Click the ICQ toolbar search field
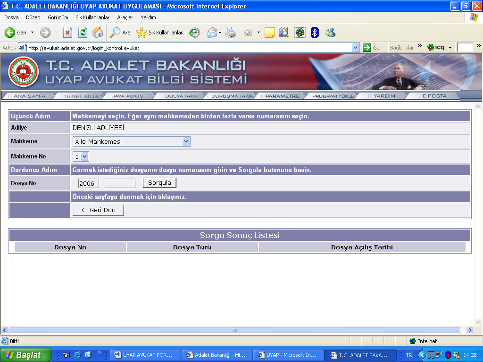The height and width of the screenshot is (362, 483). pyautogui.click(x=465, y=48)
